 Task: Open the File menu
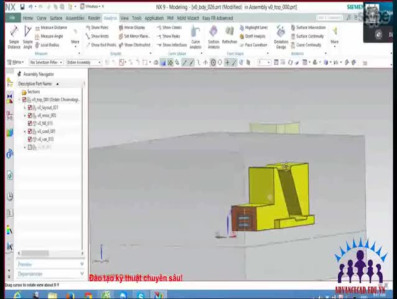(x=12, y=17)
